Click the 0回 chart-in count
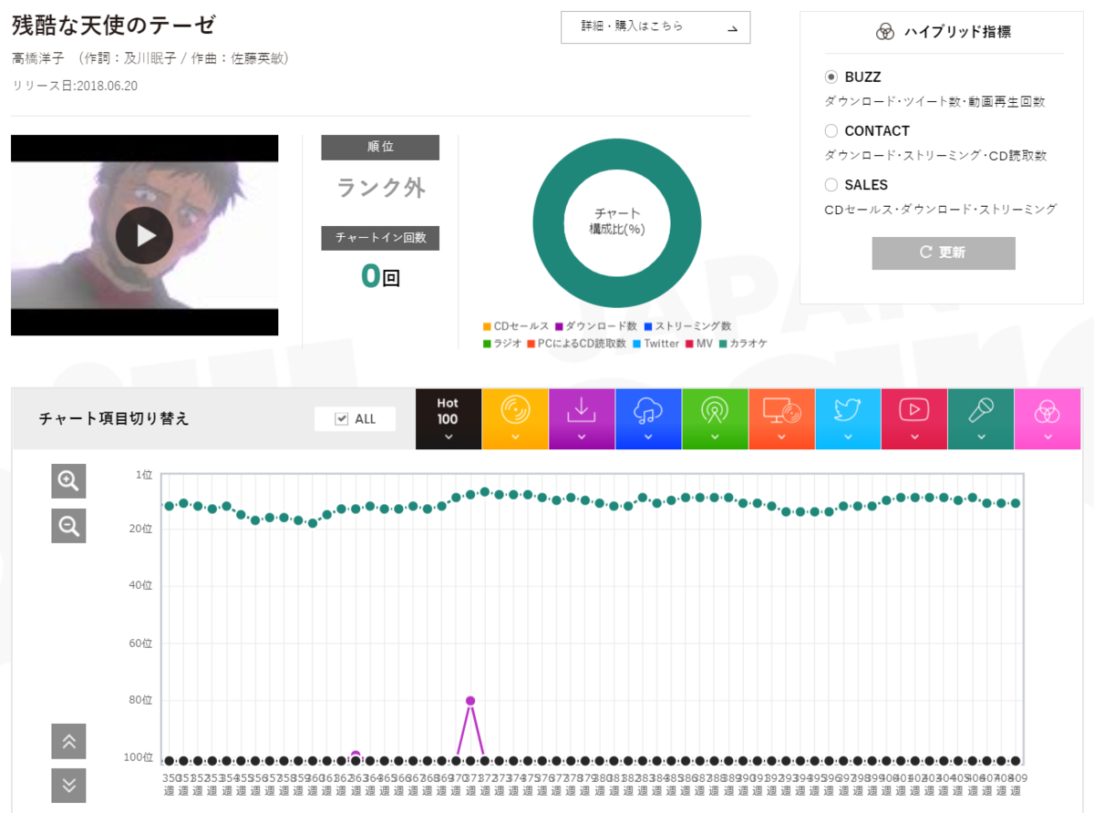Screen dimensions: 1094x813 tap(380, 275)
